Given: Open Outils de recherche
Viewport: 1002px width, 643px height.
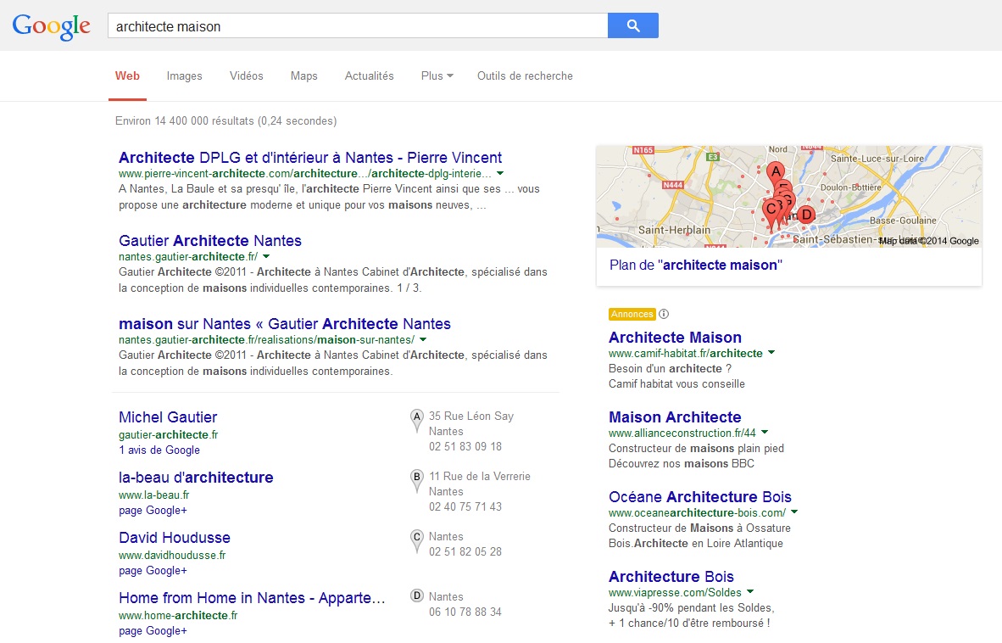Looking at the screenshot, I should [525, 76].
